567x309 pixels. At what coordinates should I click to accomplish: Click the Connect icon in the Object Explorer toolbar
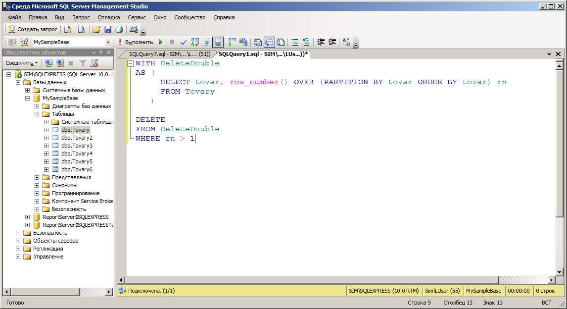point(48,63)
